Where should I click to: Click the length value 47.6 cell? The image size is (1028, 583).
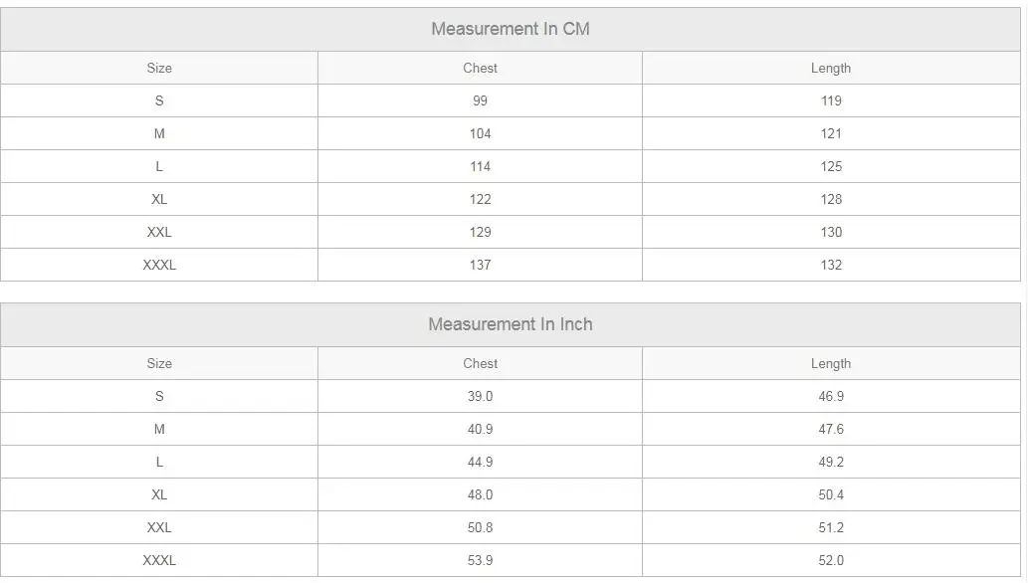pos(831,429)
